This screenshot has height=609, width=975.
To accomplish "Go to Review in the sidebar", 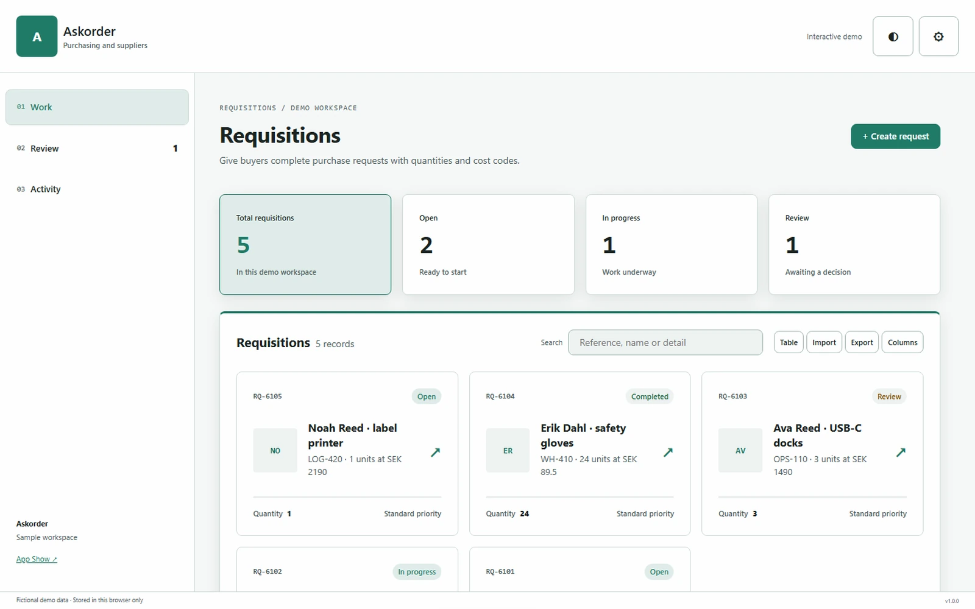I will pos(97,149).
